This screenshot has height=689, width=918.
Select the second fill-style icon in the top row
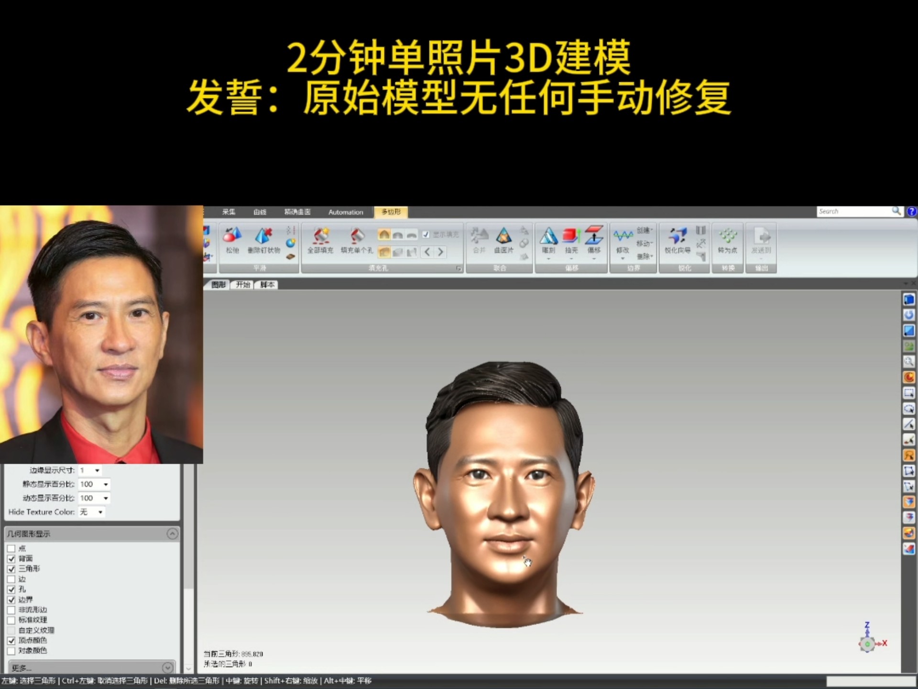[x=397, y=234]
